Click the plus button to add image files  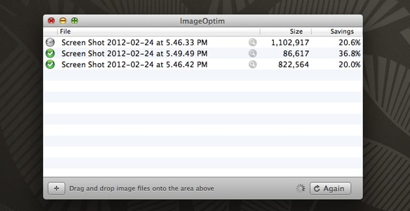[57, 188]
